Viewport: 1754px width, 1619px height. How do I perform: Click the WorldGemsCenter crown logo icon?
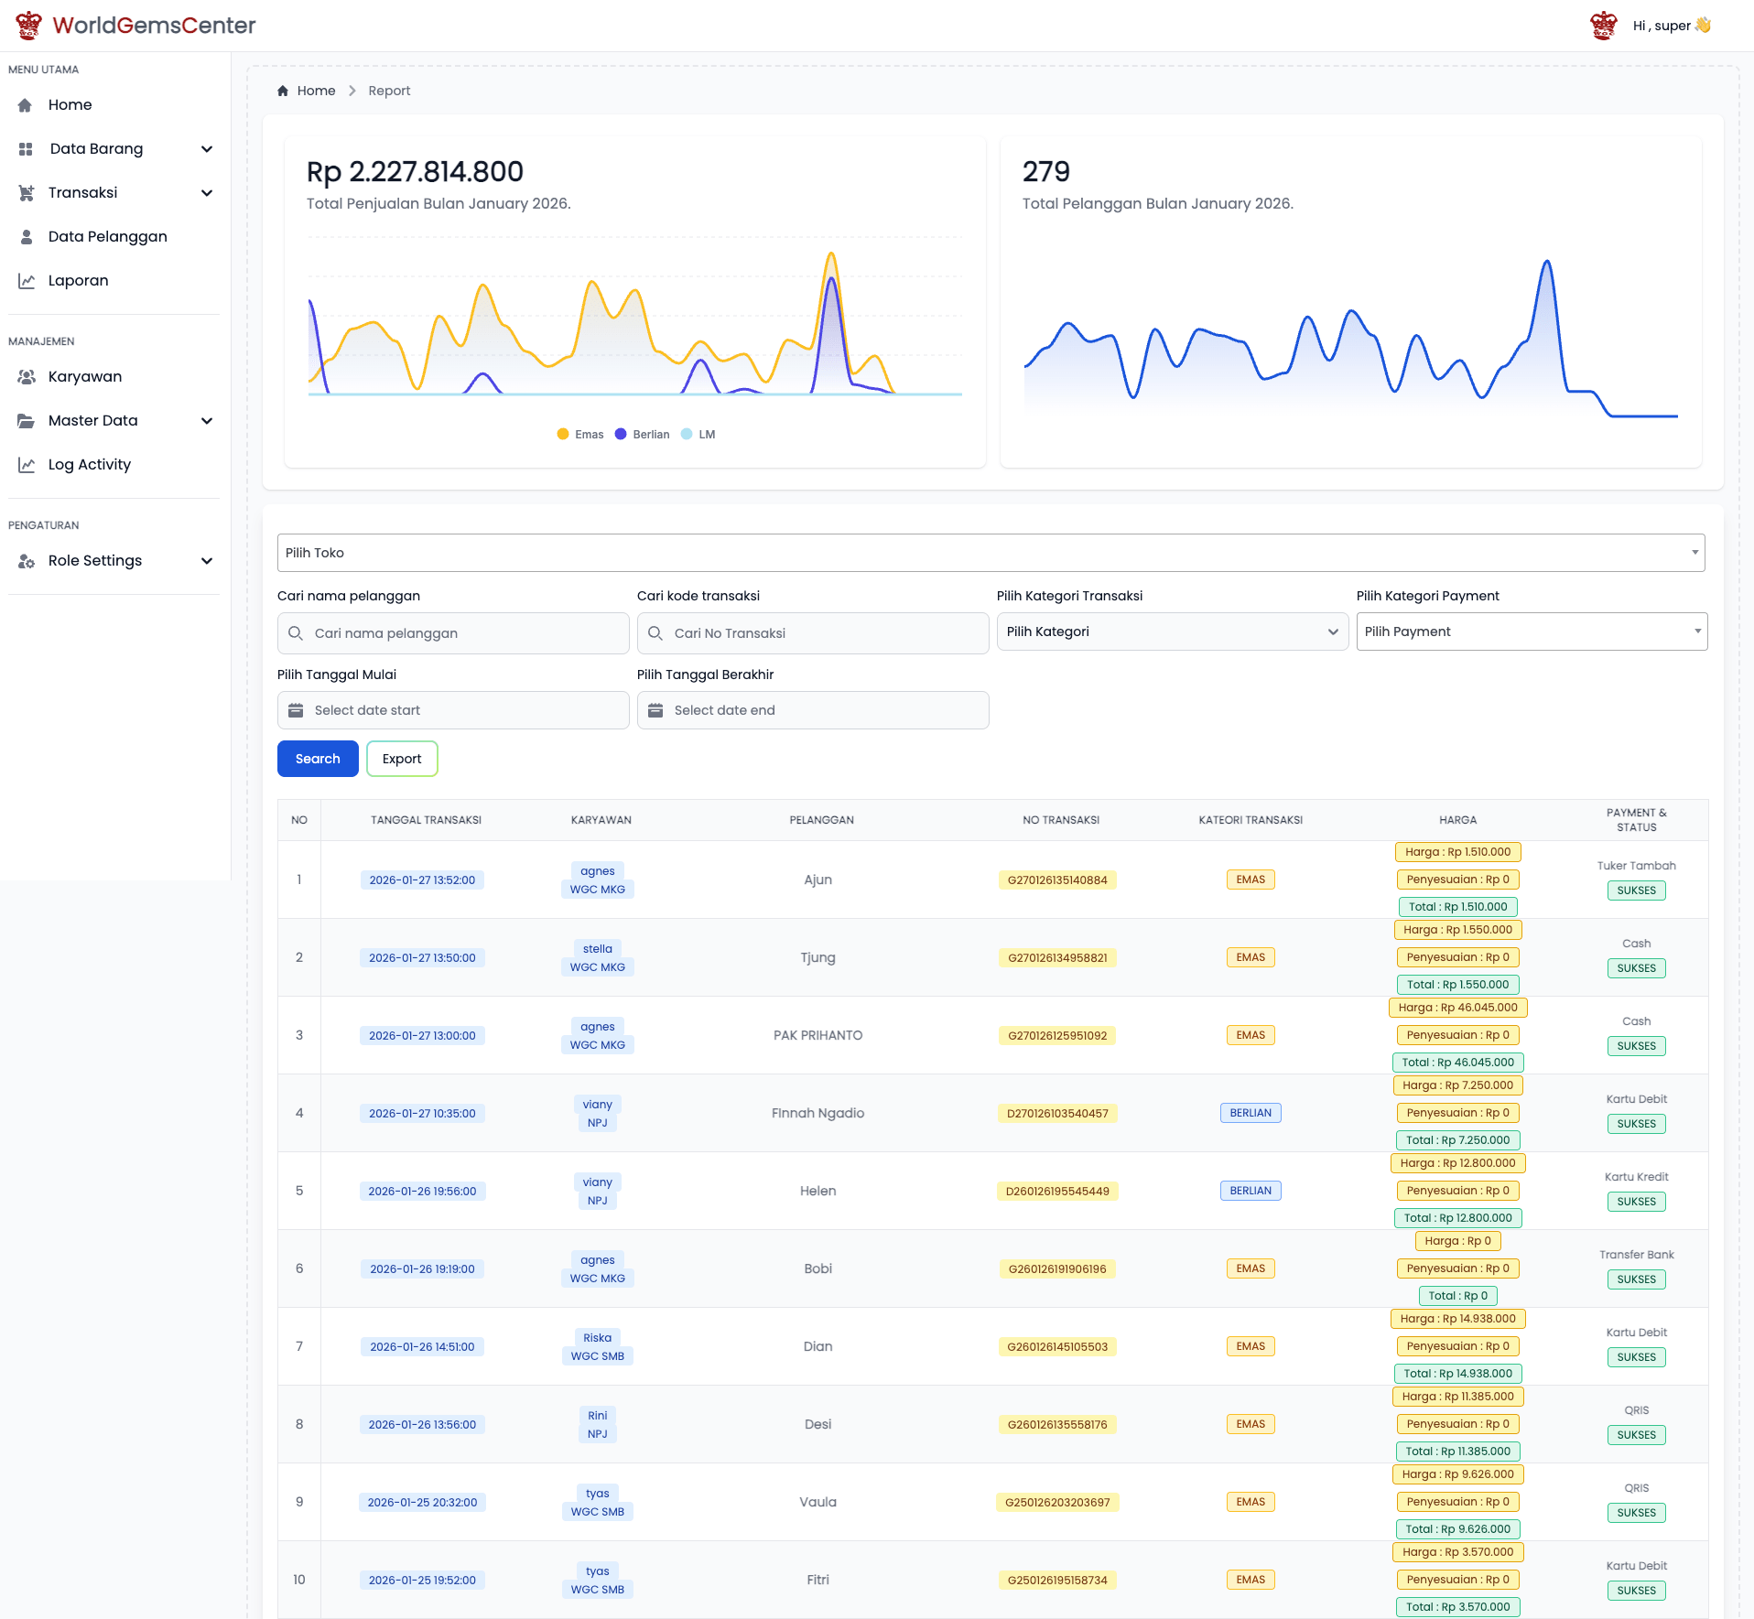point(29,25)
